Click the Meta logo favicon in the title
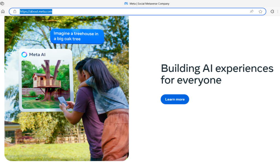 (x=126, y=4)
